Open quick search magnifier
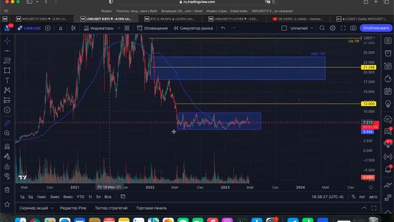 [322, 28]
